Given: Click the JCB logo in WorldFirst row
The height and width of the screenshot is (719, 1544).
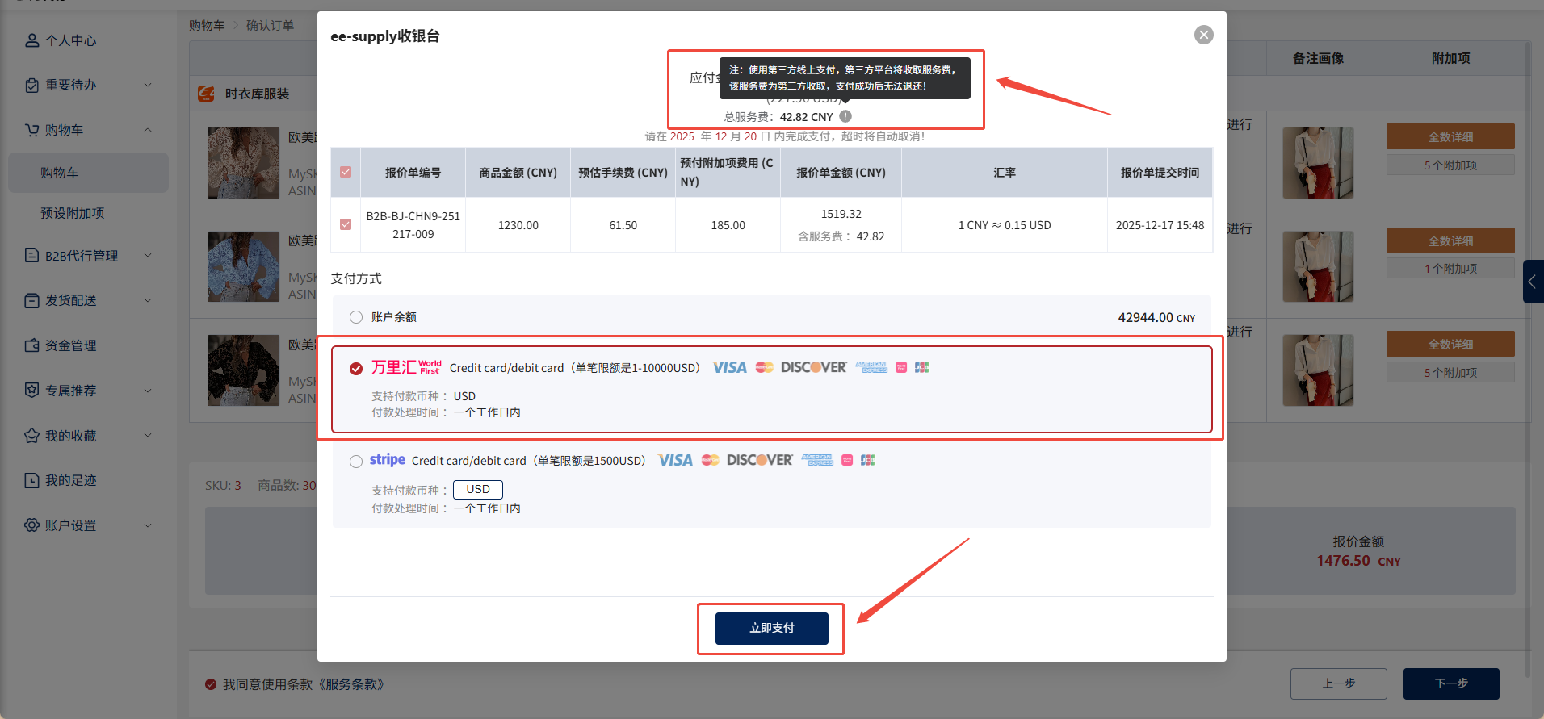Looking at the screenshot, I should [922, 367].
